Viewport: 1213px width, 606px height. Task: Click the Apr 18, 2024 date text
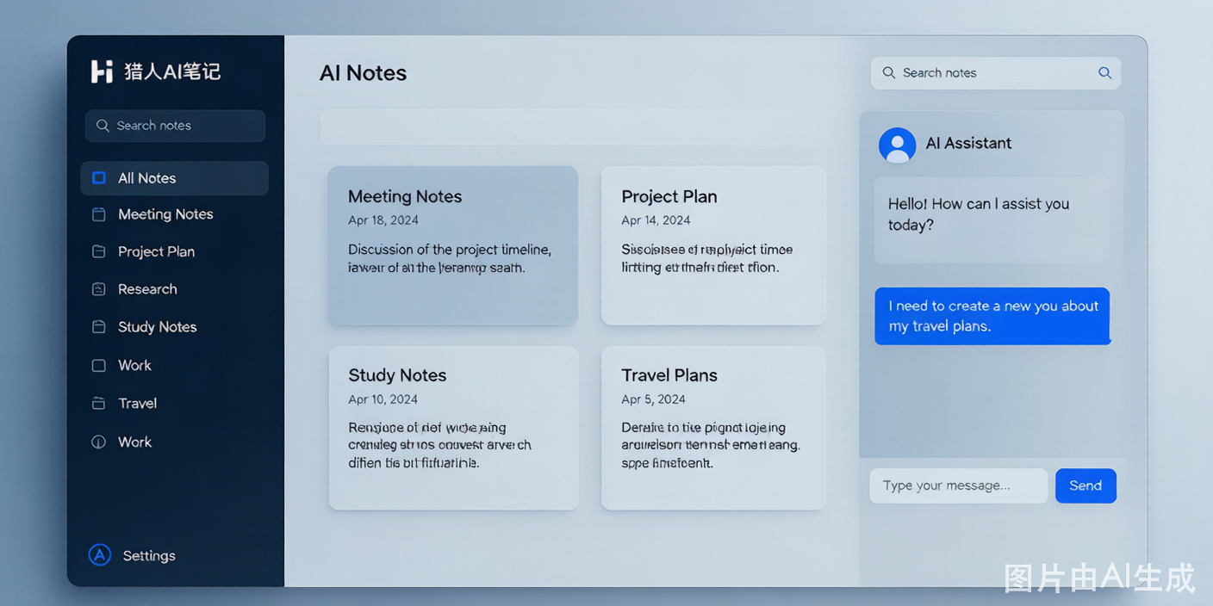(x=383, y=220)
